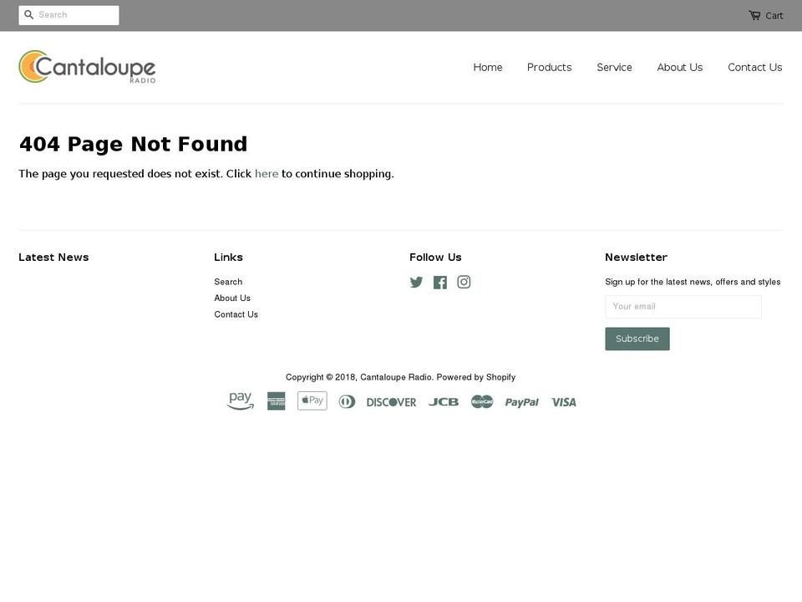The width and height of the screenshot is (802, 602).
Task: Click the Amazon Pay payment icon
Action: [x=241, y=401]
